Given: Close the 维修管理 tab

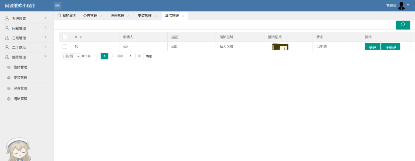Looking at the screenshot, I should [128, 16].
